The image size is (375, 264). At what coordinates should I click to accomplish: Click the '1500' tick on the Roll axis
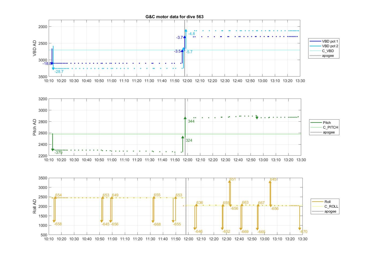tap(43, 216)
